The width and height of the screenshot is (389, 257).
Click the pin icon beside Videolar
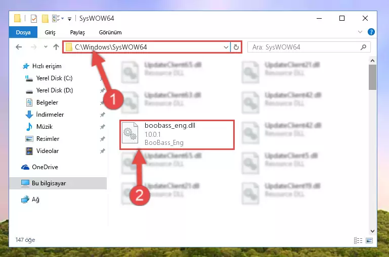(103, 151)
